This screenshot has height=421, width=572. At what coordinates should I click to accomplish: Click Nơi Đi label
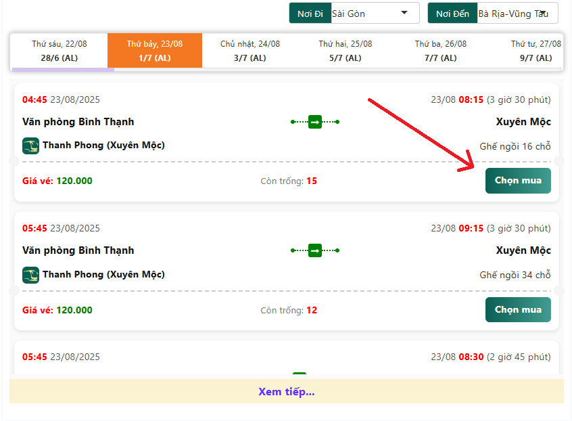click(x=310, y=14)
